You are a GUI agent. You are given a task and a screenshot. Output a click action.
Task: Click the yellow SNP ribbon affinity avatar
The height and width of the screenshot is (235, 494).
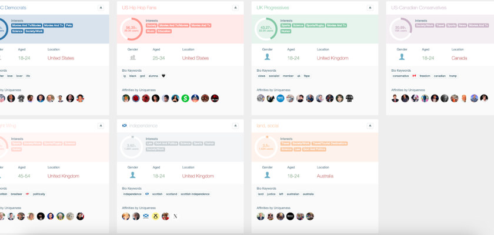156,216
